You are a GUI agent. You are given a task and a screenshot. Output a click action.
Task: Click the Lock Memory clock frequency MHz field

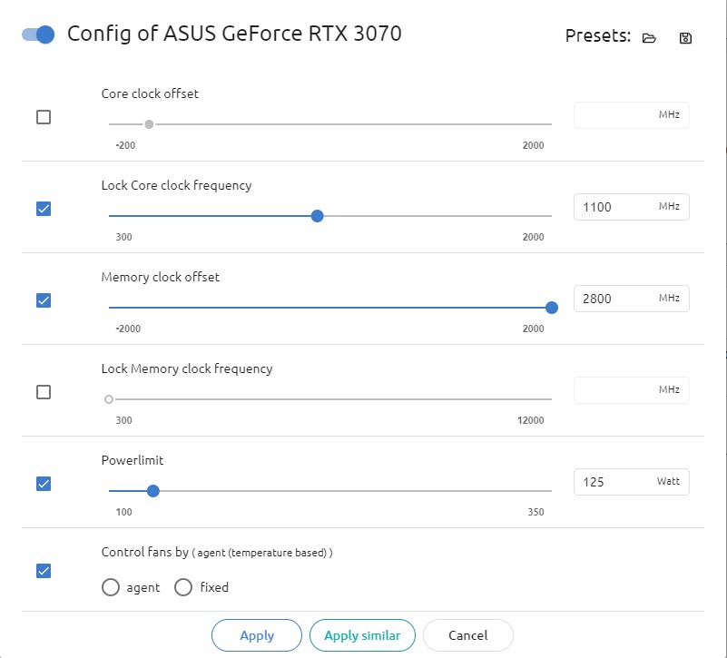[632, 390]
